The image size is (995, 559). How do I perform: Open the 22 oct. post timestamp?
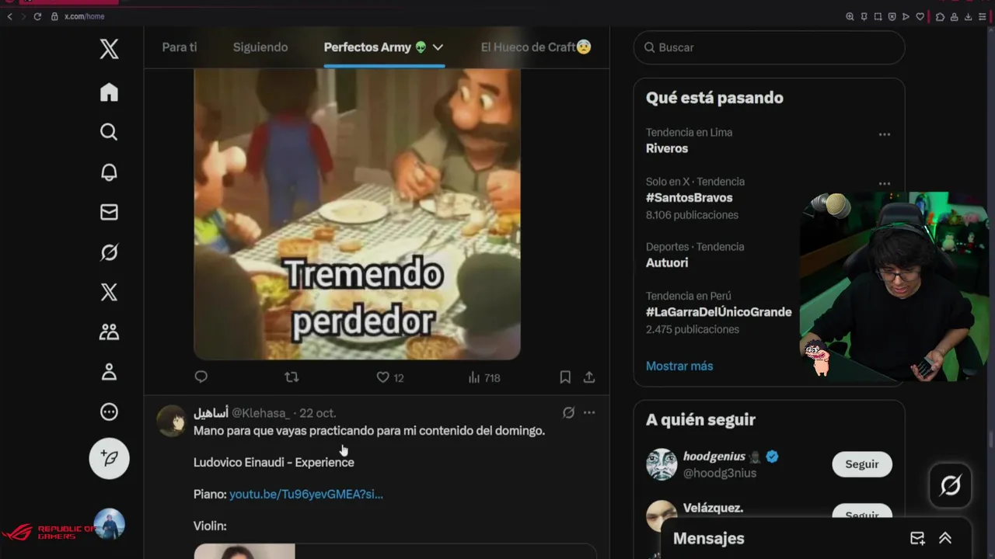click(x=318, y=413)
